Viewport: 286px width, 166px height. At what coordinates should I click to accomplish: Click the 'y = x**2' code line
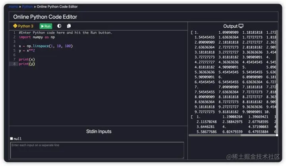click(27, 50)
